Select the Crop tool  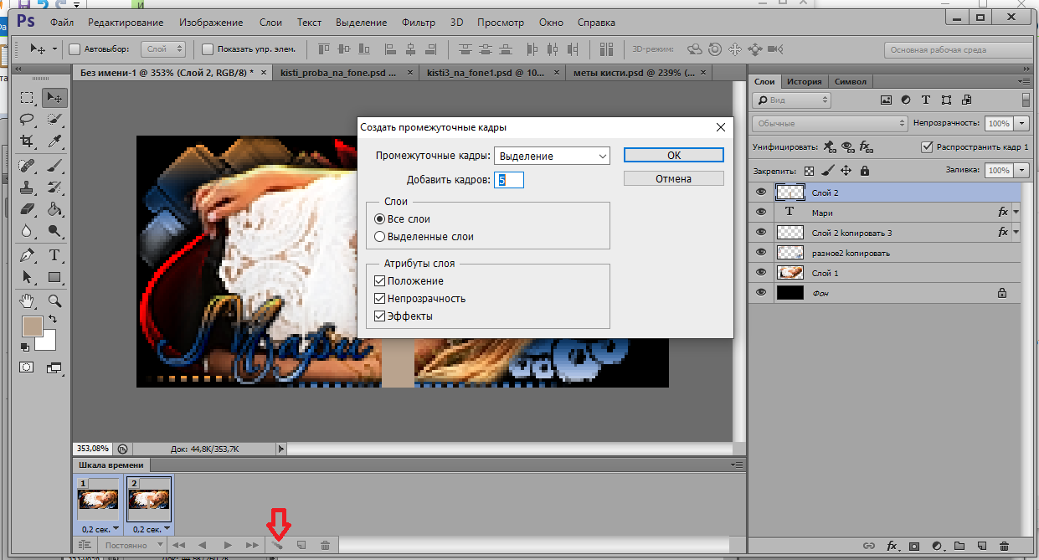pyautogui.click(x=28, y=141)
